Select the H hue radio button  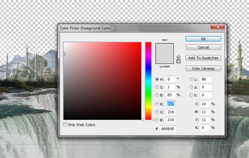pyautogui.click(x=157, y=79)
